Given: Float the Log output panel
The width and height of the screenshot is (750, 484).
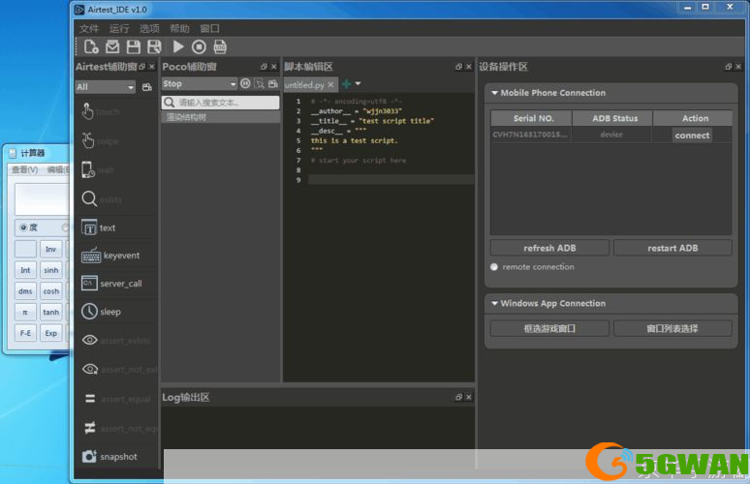Looking at the screenshot, I should (458, 397).
